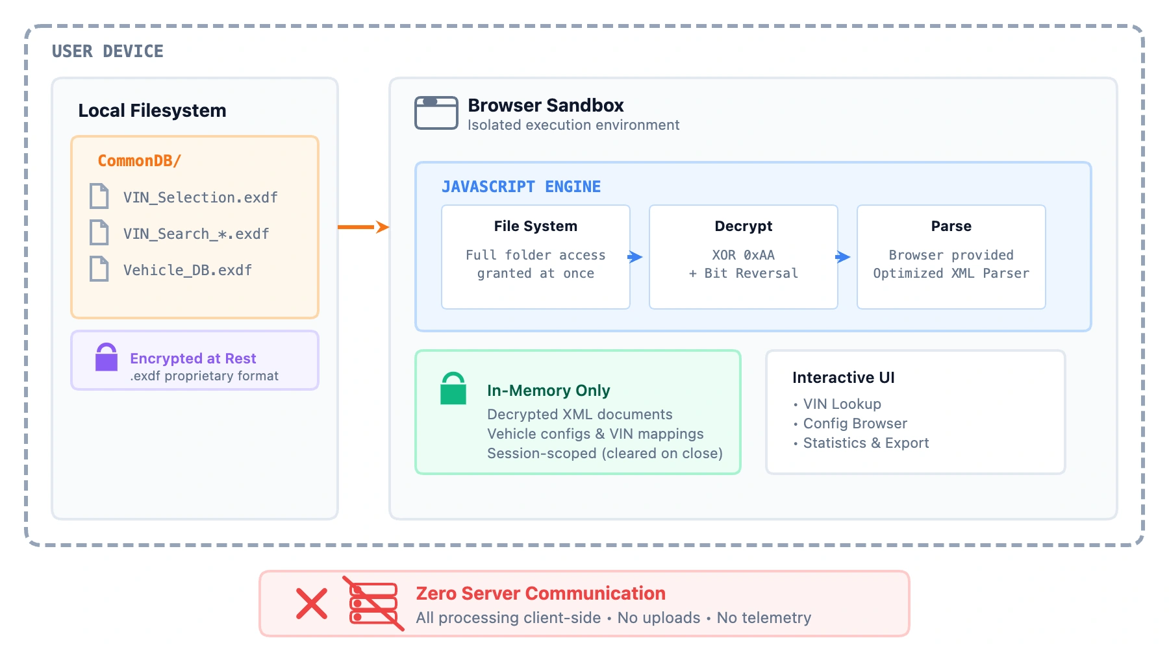The image size is (1169, 649).
Task: Select the VIN Lookup entry in Interactive UI
Action: click(841, 404)
